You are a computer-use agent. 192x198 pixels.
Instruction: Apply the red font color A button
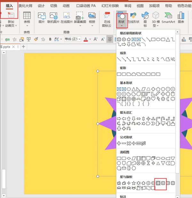click(x=86, y=39)
